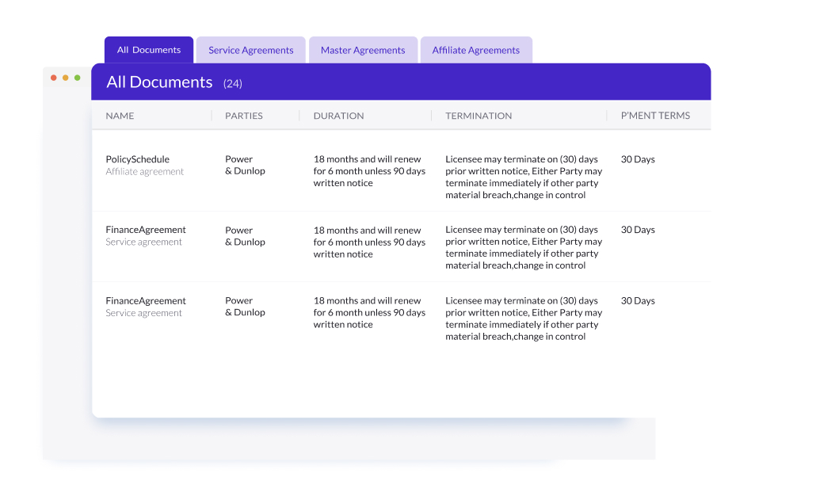Click the NAME column header
This screenshot has width=816, height=496.
click(120, 116)
